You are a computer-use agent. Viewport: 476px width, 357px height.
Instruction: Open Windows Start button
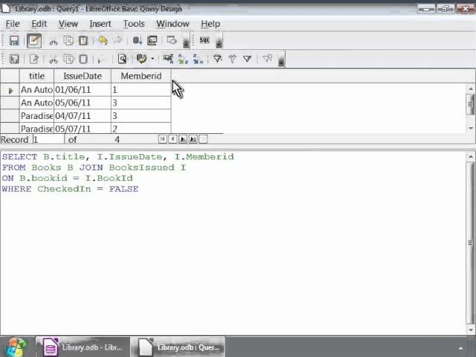pos(16,347)
